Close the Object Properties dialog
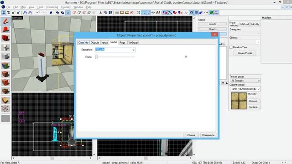Viewport: 292px width, 164px height. pyautogui.click(x=214, y=35)
